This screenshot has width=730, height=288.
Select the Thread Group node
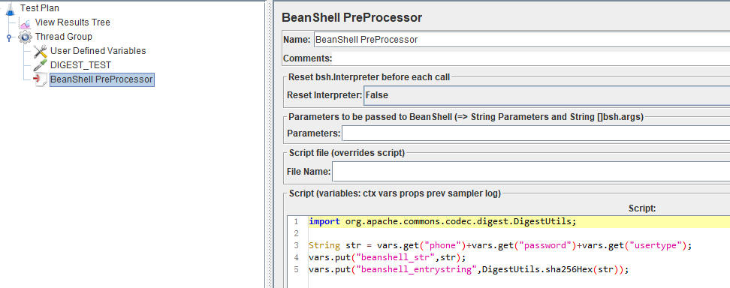[x=63, y=37]
